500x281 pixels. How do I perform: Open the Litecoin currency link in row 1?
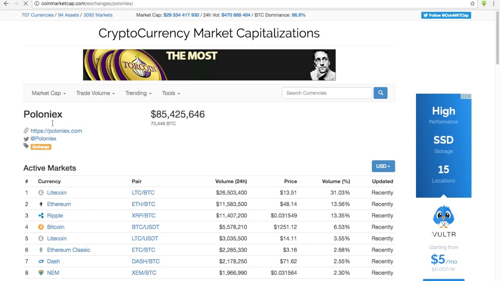57,193
